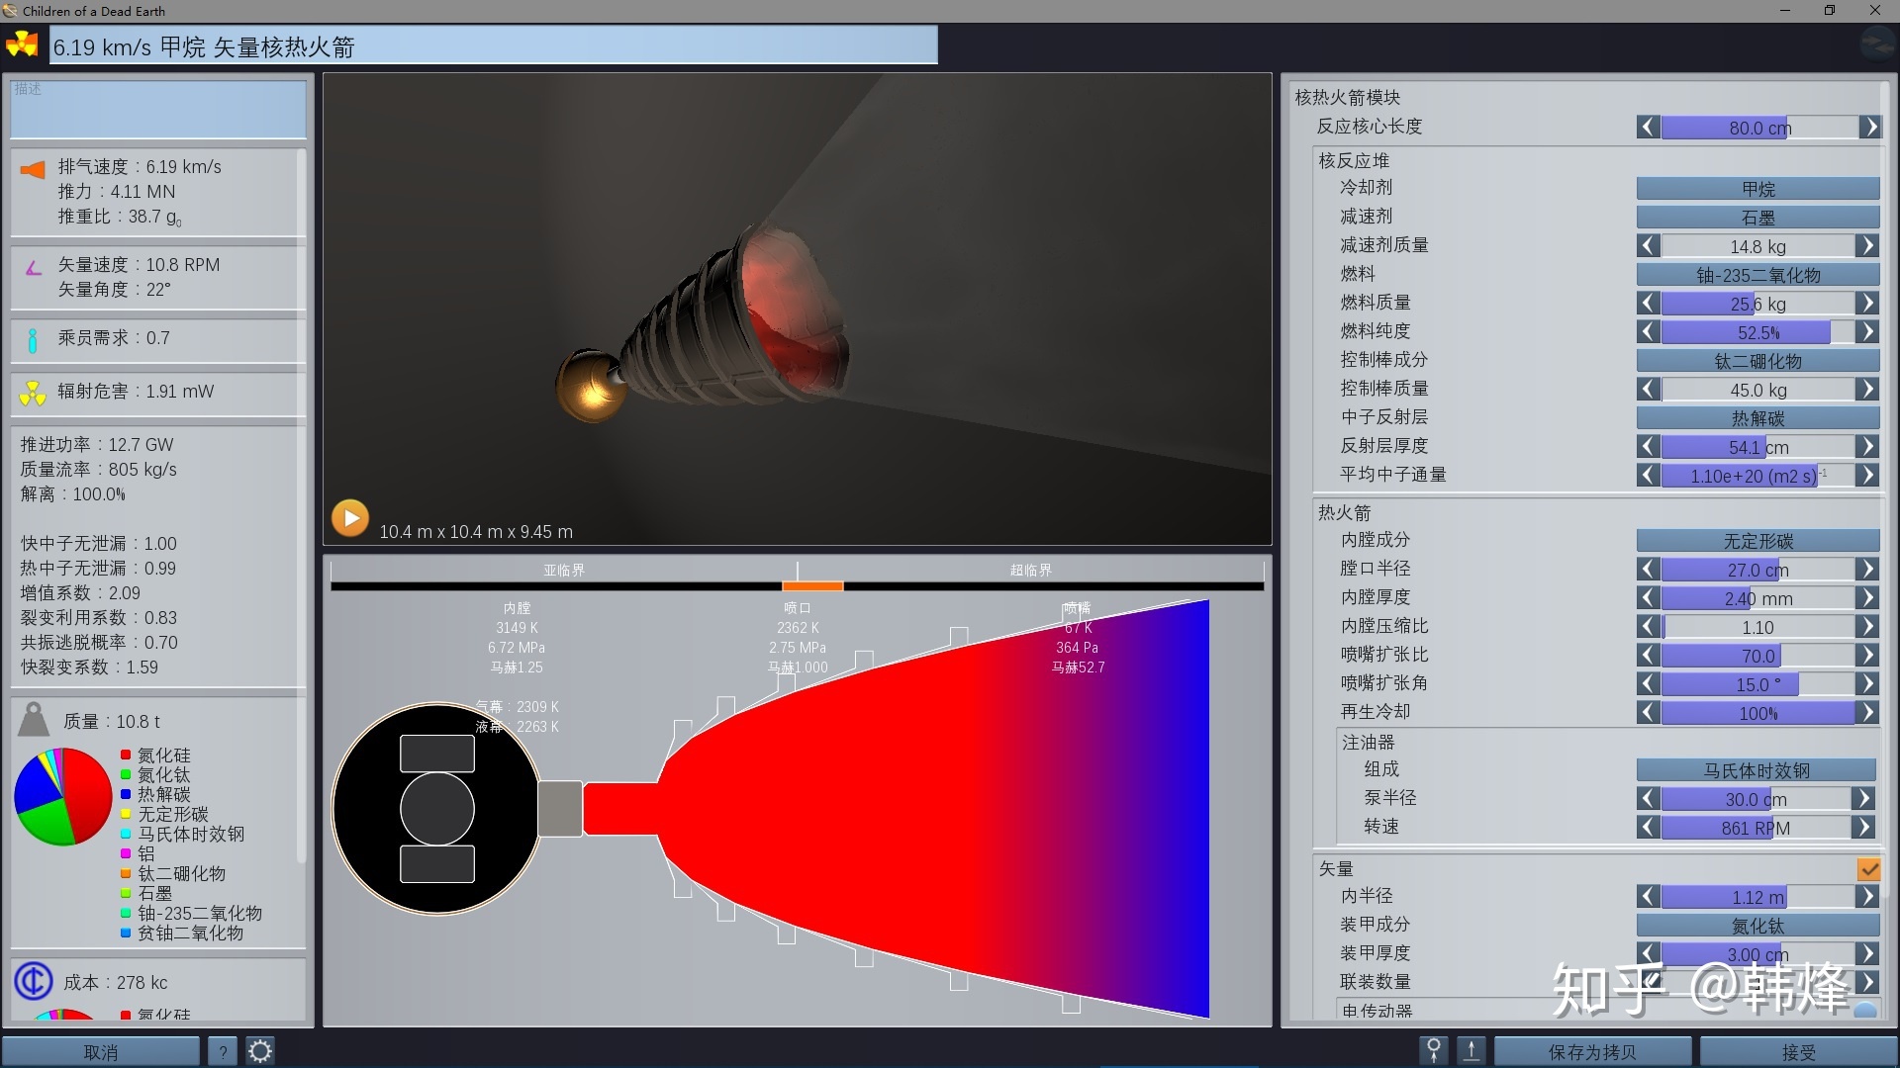Click the 再生冷却 slider at 100%

[1757, 712]
